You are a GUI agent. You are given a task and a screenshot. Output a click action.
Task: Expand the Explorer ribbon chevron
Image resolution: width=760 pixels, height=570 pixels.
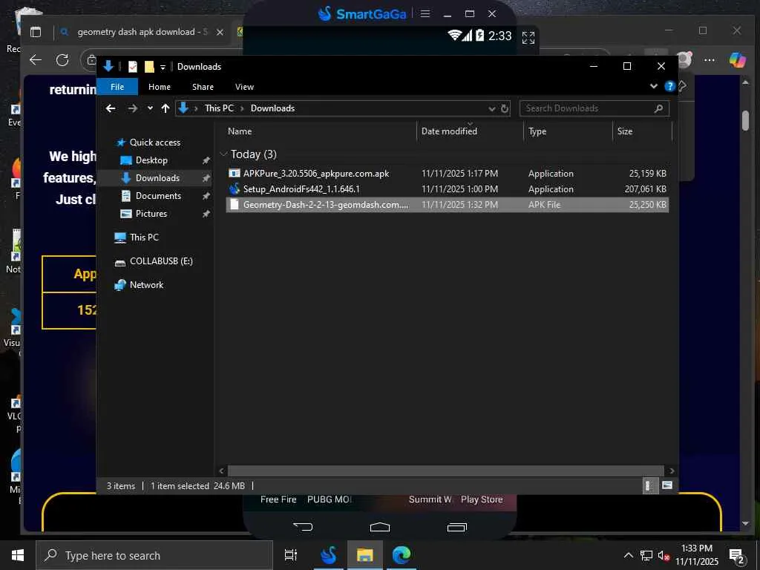[x=654, y=86]
